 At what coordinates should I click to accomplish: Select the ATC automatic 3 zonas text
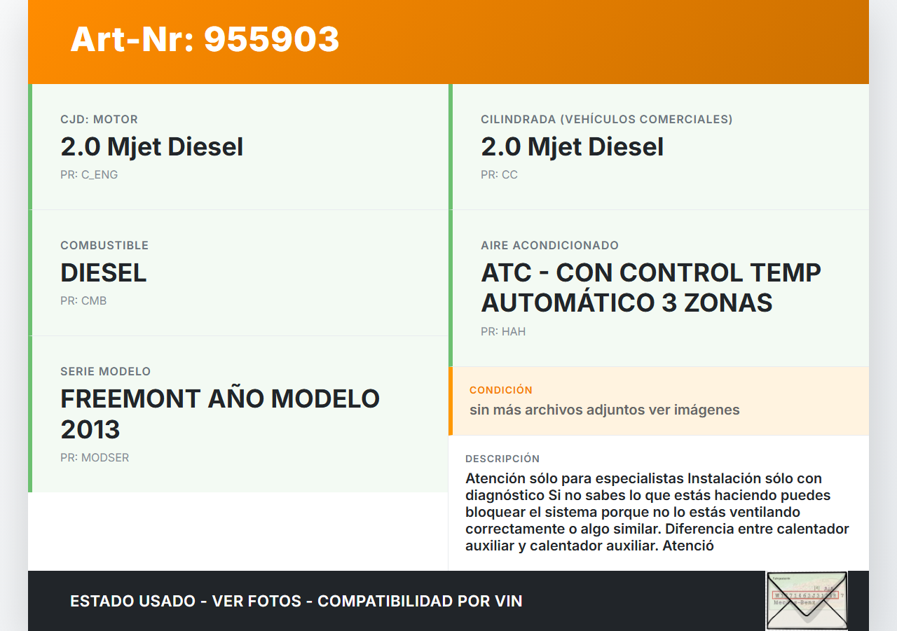click(x=650, y=288)
